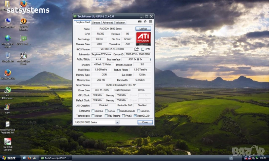The image size is (269, 161).
Task: Click the Close button in GPU-Z
Action: tap(145, 122)
